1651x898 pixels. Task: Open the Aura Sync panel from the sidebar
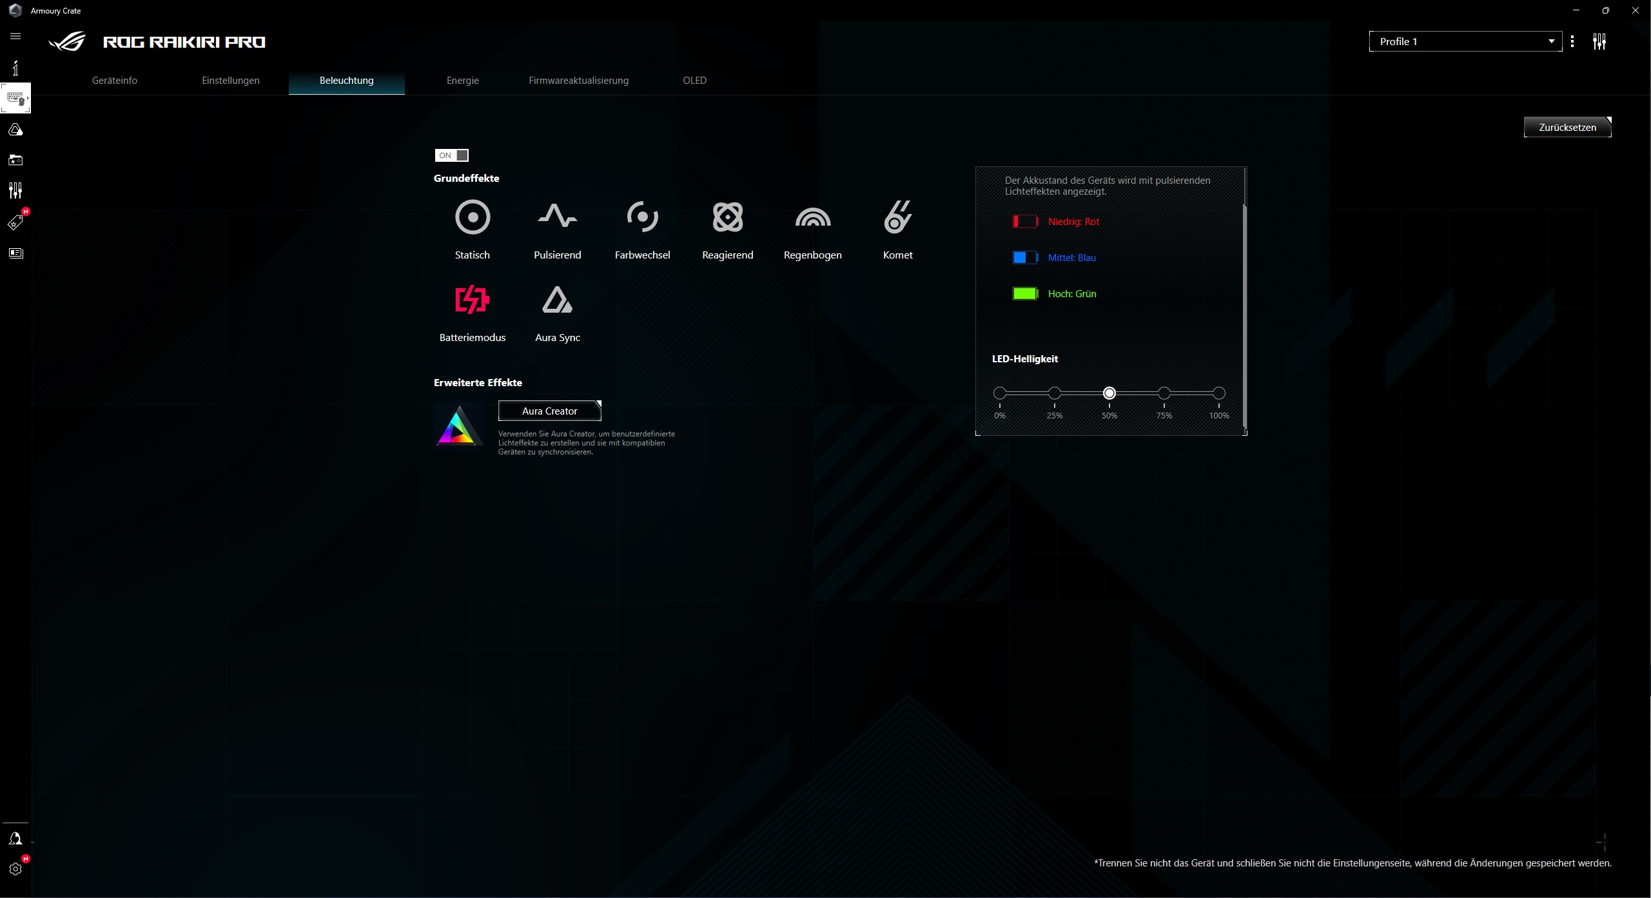click(15, 129)
